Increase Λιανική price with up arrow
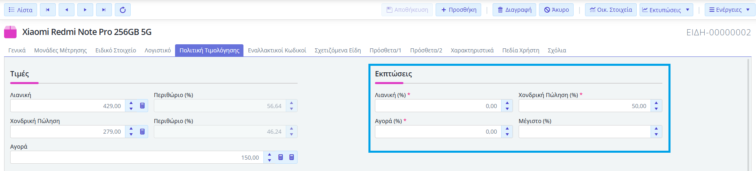The width and height of the screenshot is (756, 171). coord(131,103)
